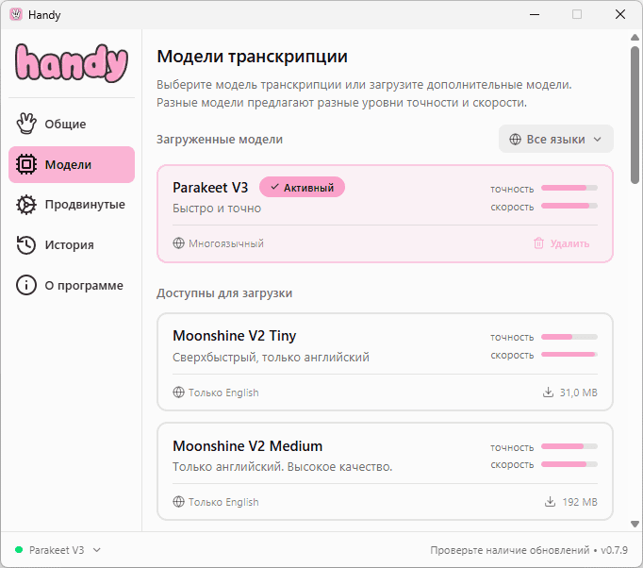Click the hand icon next to Общие
Screen dimensions: 643x568
click(26, 124)
